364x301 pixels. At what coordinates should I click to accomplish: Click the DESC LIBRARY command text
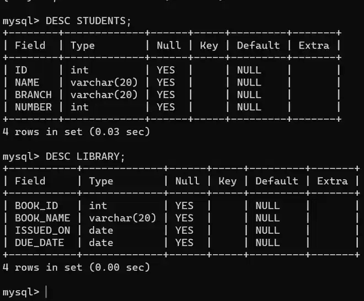[85, 157]
